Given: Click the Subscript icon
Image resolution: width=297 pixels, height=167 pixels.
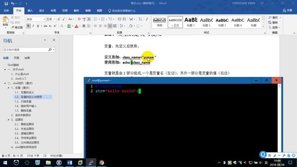Looking at the screenshot, I should 50,26.
